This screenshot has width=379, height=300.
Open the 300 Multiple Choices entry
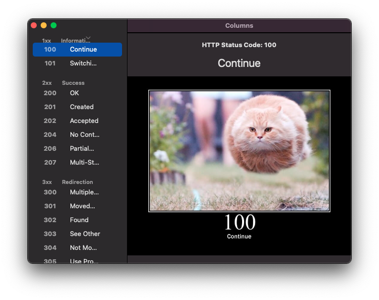pyautogui.click(x=77, y=192)
